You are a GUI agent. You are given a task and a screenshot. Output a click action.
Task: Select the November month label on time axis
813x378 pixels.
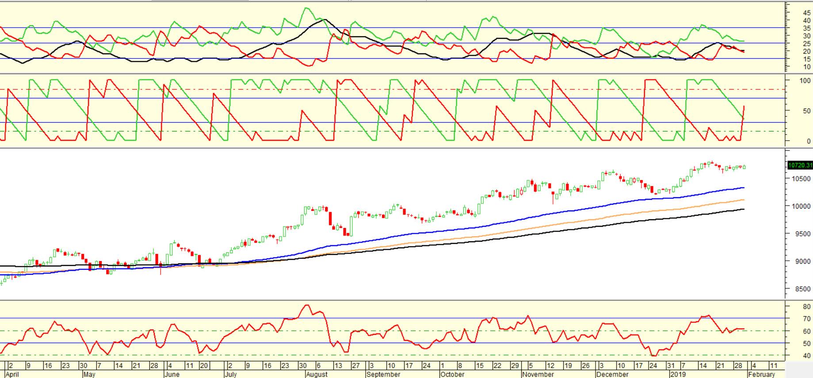(x=538, y=374)
